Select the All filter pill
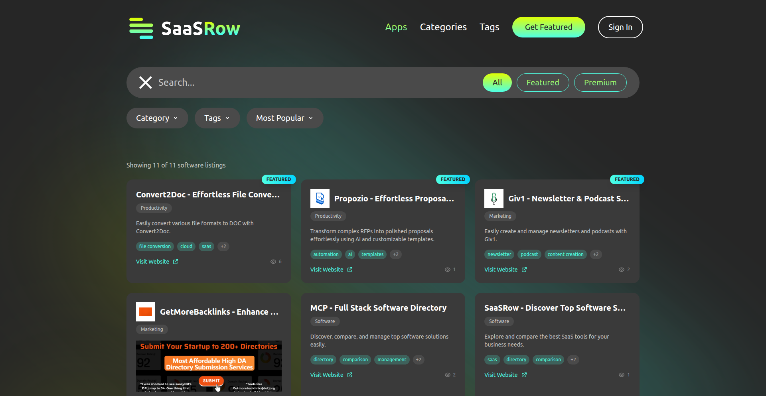Screen dimensions: 766x396 (x=497, y=83)
